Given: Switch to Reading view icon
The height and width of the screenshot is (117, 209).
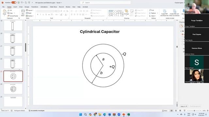Looking at the screenshot, I should [180, 110].
